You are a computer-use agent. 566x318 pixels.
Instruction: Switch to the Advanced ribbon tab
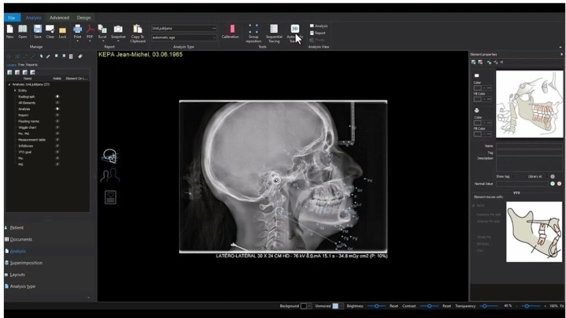[x=59, y=18]
